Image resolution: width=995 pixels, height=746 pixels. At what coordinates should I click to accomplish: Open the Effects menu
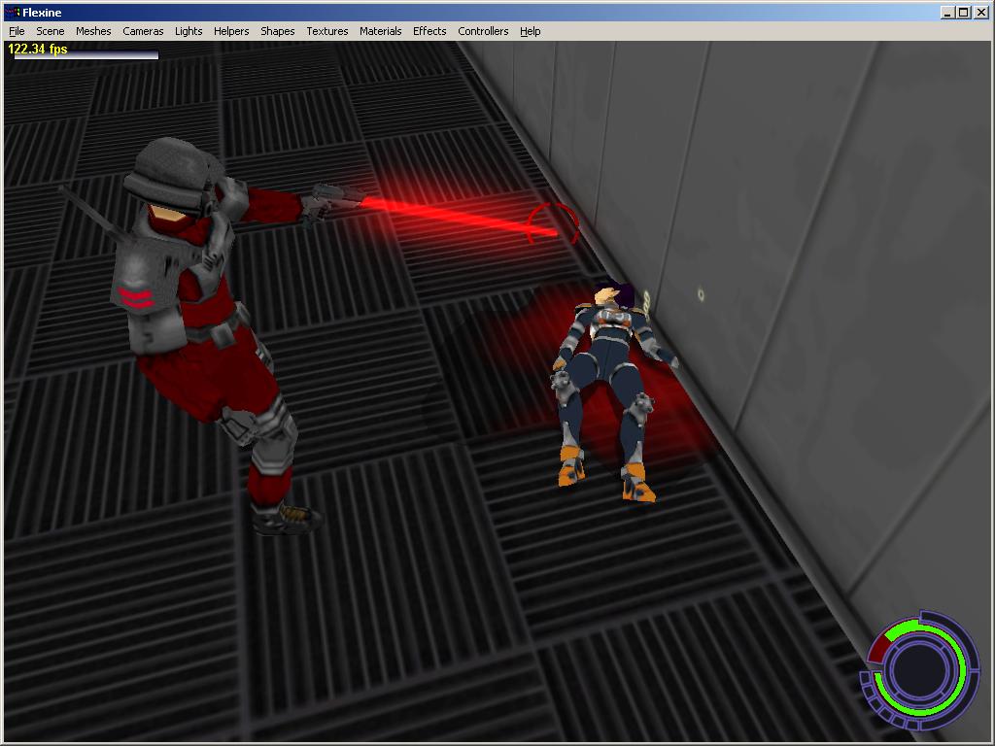(x=429, y=31)
